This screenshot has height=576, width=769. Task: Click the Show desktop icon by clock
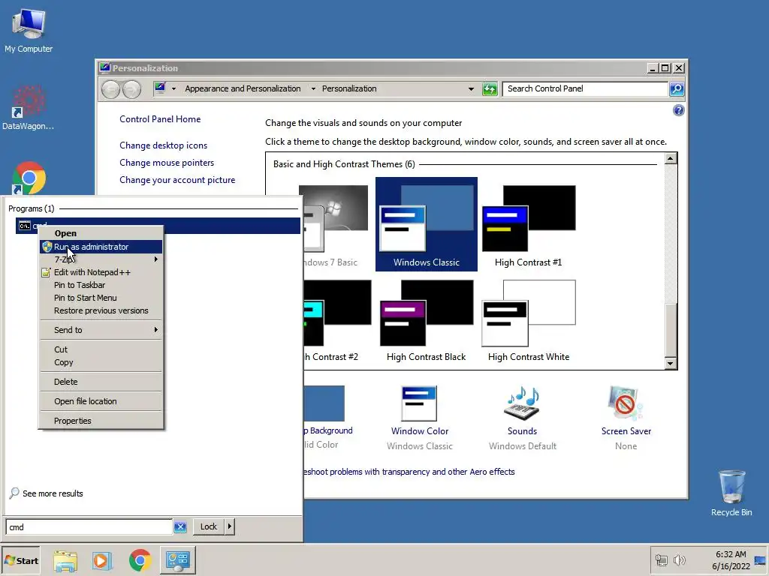coord(761,560)
